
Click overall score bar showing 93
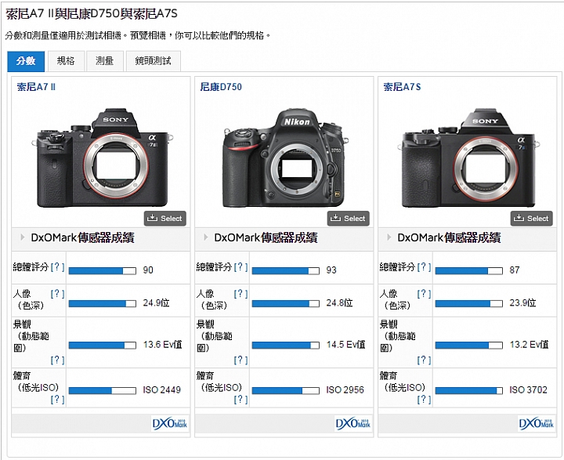(286, 270)
